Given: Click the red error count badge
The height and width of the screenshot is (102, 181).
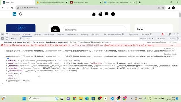Looking at the screenshot, I should coord(163,34).
